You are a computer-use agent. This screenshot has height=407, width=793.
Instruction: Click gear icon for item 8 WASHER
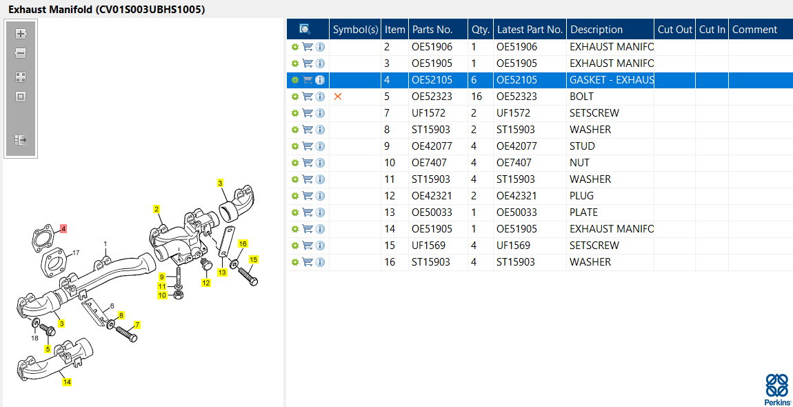(295, 130)
